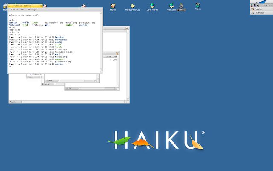Click 'config' in the long listing
The width and height of the screenshot is (273, 171).
[x=59, y=42]
